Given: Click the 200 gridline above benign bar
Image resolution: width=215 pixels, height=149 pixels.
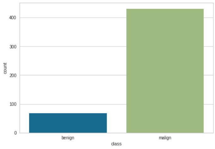Looking at the screenshot, I should point(68,75).
